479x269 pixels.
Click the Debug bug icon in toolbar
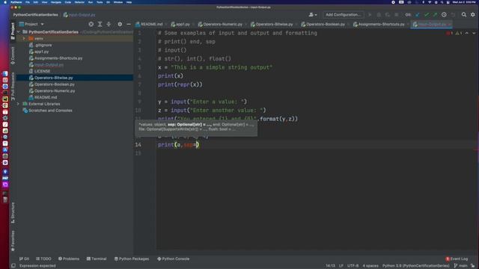click(x=379, y=15)
